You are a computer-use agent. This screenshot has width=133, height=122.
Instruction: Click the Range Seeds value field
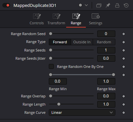tap(106, 50)
